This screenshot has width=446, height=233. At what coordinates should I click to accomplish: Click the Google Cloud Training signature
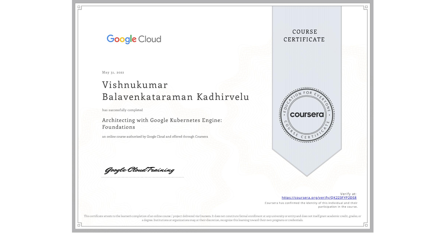click(x=139, y=170)
